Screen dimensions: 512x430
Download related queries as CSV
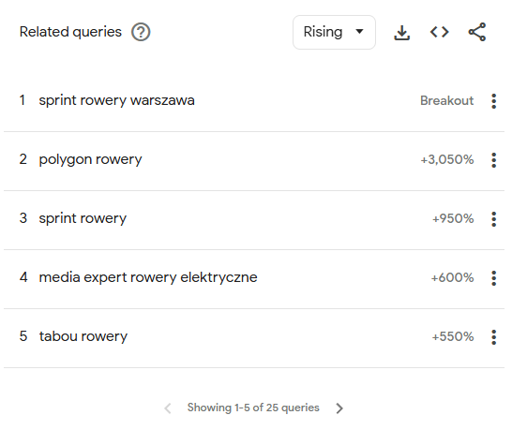click(401, 32)
